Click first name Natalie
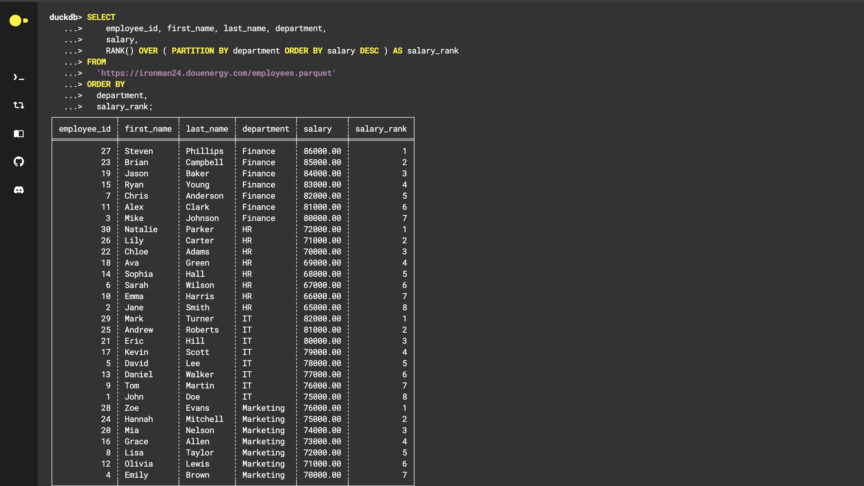Screen dimensions: 864x486 pyautogui.click(x=141, y=229)
